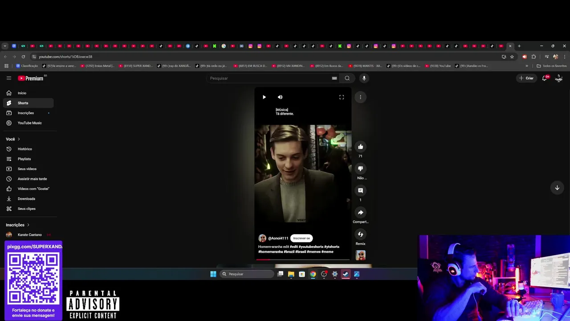The image size is (570, 321).
Task: Click the YouTube Pesquisar search field
Action: [x=269, y=78]
